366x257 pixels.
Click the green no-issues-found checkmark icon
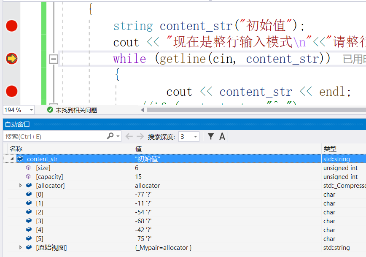click(50, 110)
